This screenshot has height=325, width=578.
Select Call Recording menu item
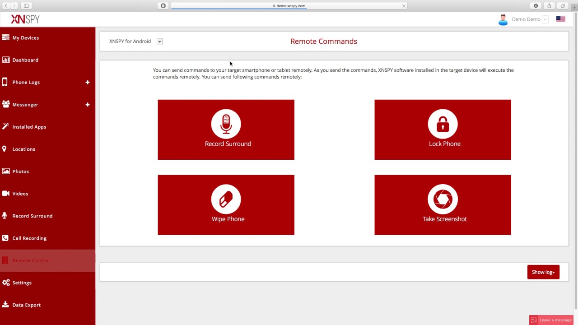point(47,238)
